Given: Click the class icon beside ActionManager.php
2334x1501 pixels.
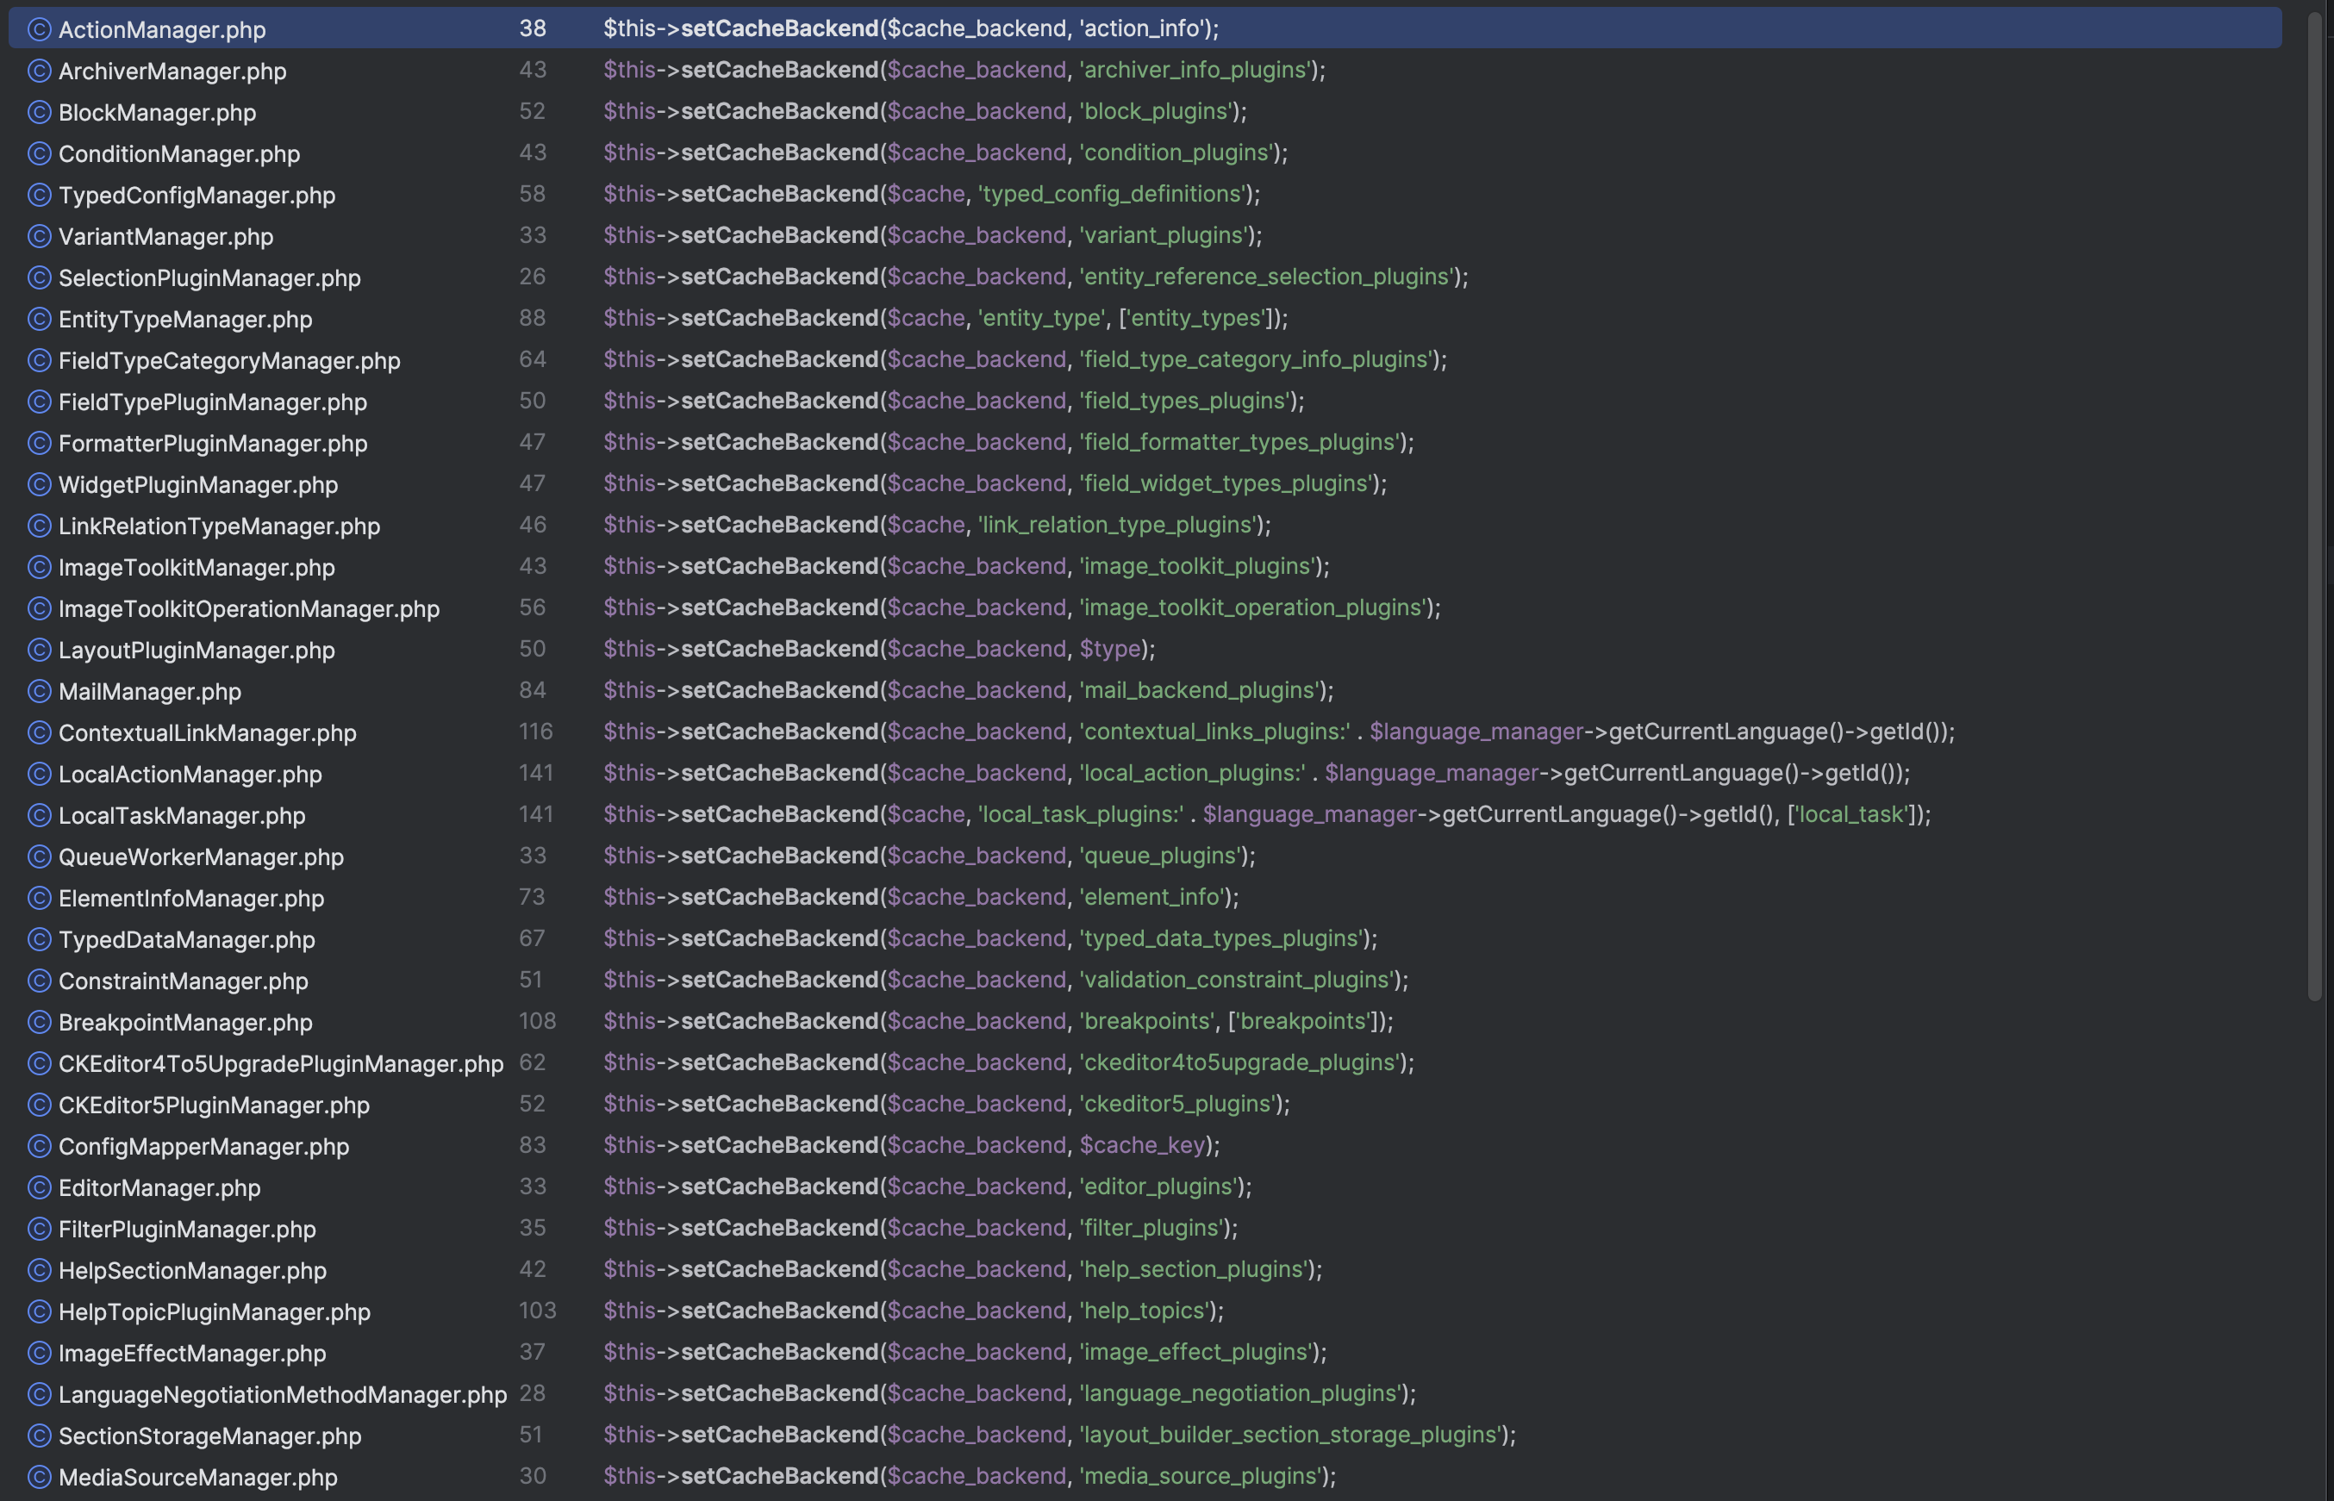Looking at the screenshot, I should pyautogui.click(x=38, y=29).
